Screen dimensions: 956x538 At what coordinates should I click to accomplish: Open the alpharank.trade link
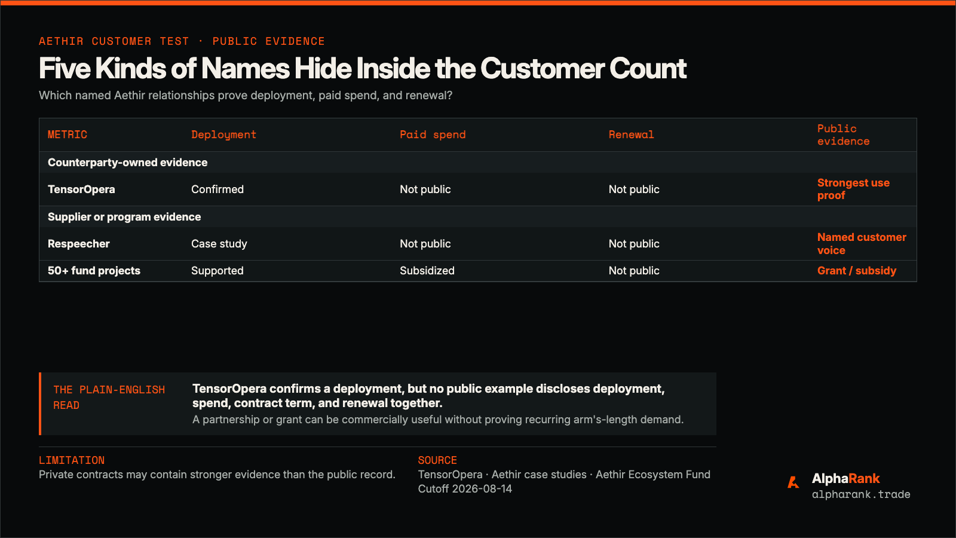pos(861,494)
